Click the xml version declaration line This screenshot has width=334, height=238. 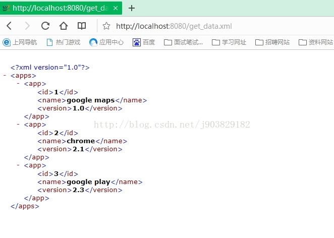50,67
